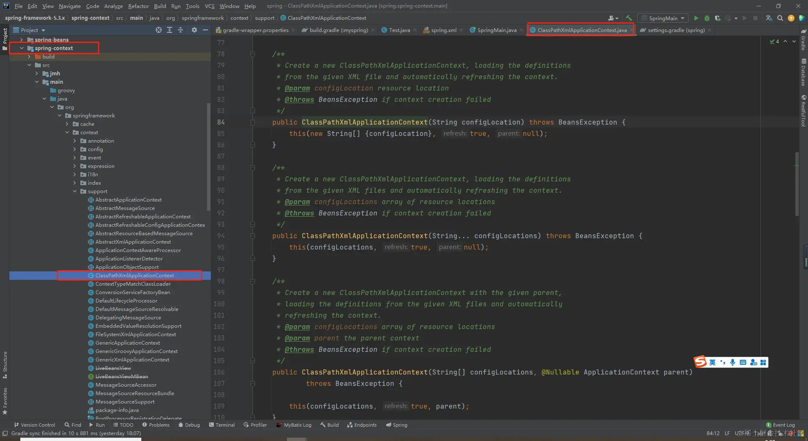Open the MyBatis Log tool window
Viewport: 808px width, 441px height.
click(294, 425)
